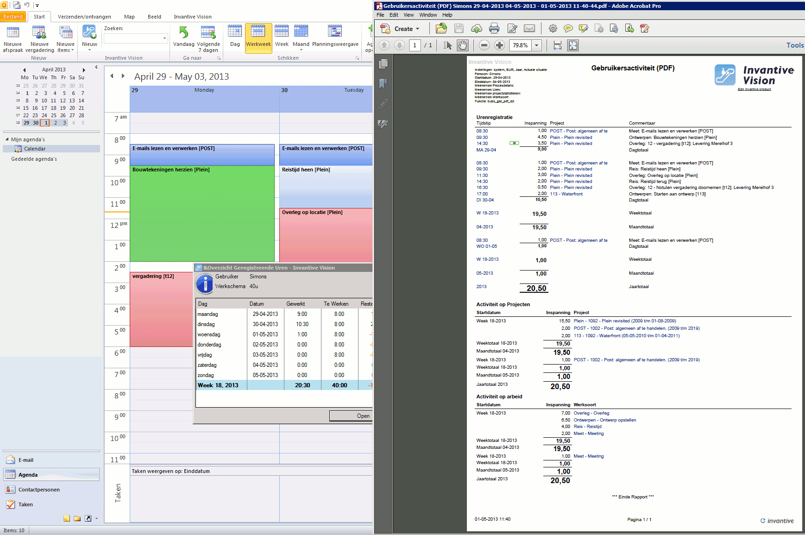Screen dimensions: 805x535
Task: Show Volgende 7 dagen view
Action: pyautogui.click(x=208, y=39)
